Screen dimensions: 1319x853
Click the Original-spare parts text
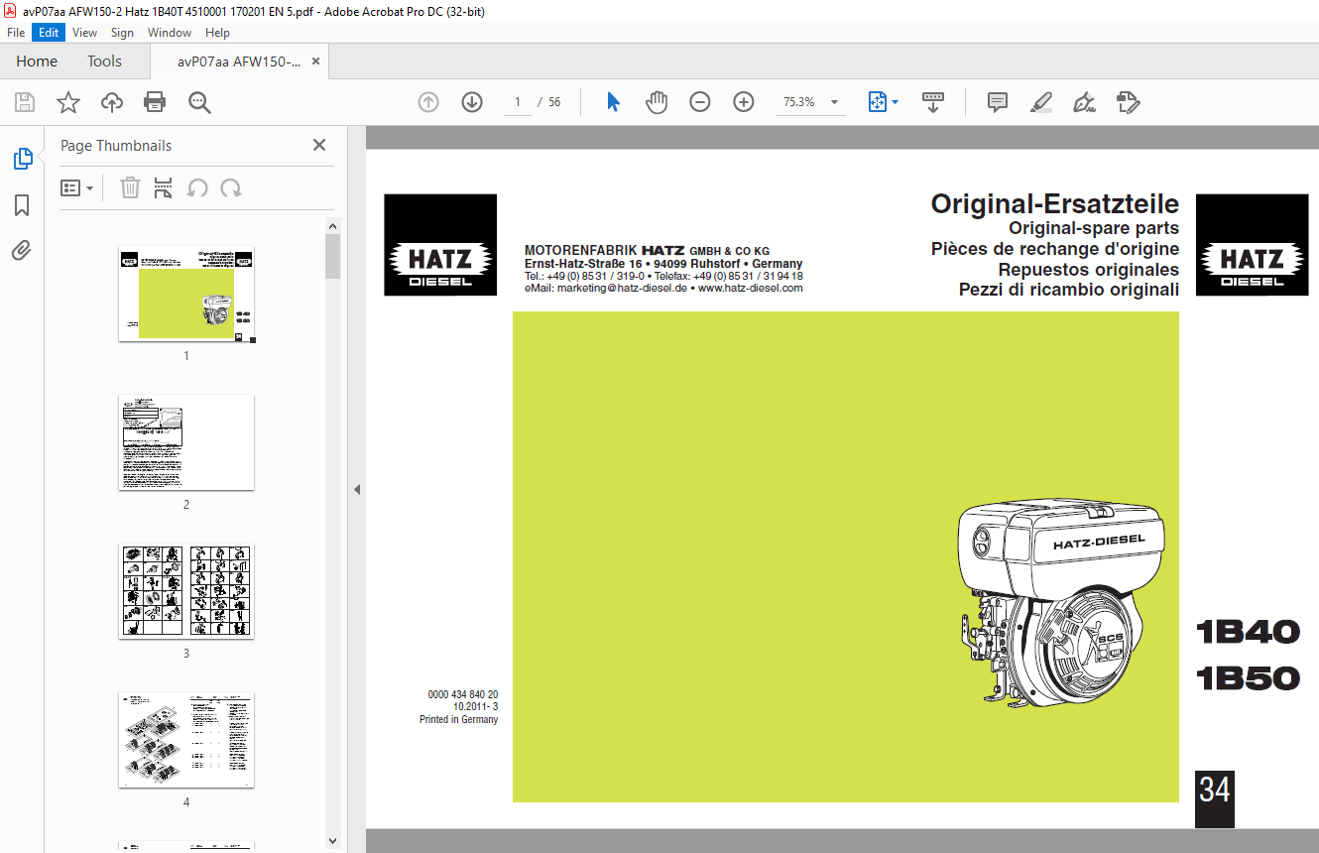1094,228
